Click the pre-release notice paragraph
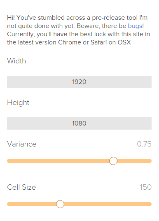Screen dimensions: 159x221 tap(78, 30)
